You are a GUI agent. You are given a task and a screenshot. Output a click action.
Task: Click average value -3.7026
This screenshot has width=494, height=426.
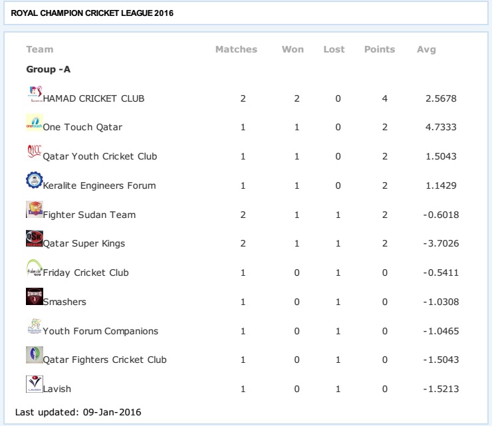(x=441, y=243)
